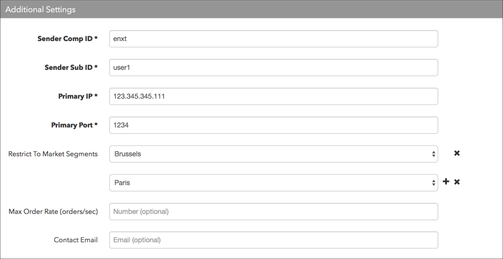Viewport: 503px width, 259px height.
Task: Click the Primary Port label text
Action: point(74,125)
